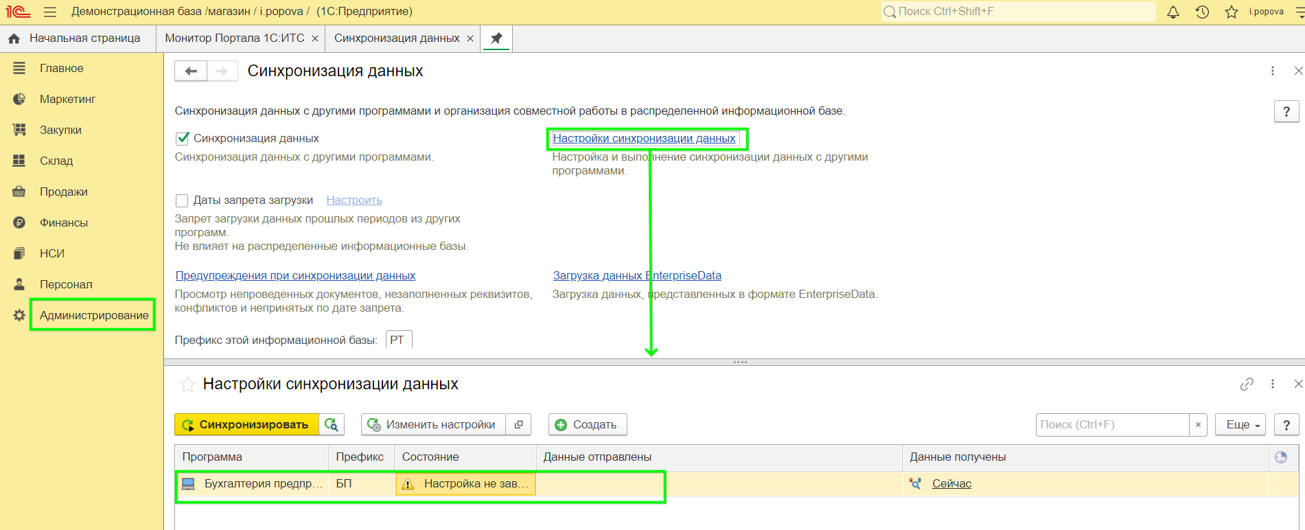This screenshot has height=530, width=1305.
Task: Open the Персонал section
Action: point(66,284)
